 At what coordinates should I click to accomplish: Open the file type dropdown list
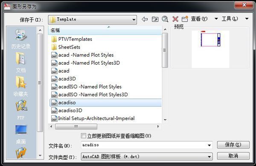pos(209,157)
